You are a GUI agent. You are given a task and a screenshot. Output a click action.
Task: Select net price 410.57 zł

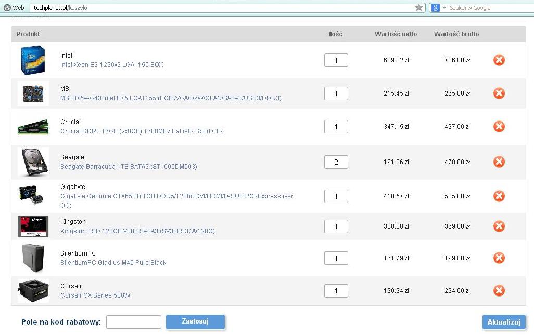click(x=396, y=196)
